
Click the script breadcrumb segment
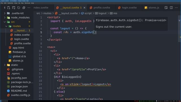pyautogui.click(x=86, y=13)
